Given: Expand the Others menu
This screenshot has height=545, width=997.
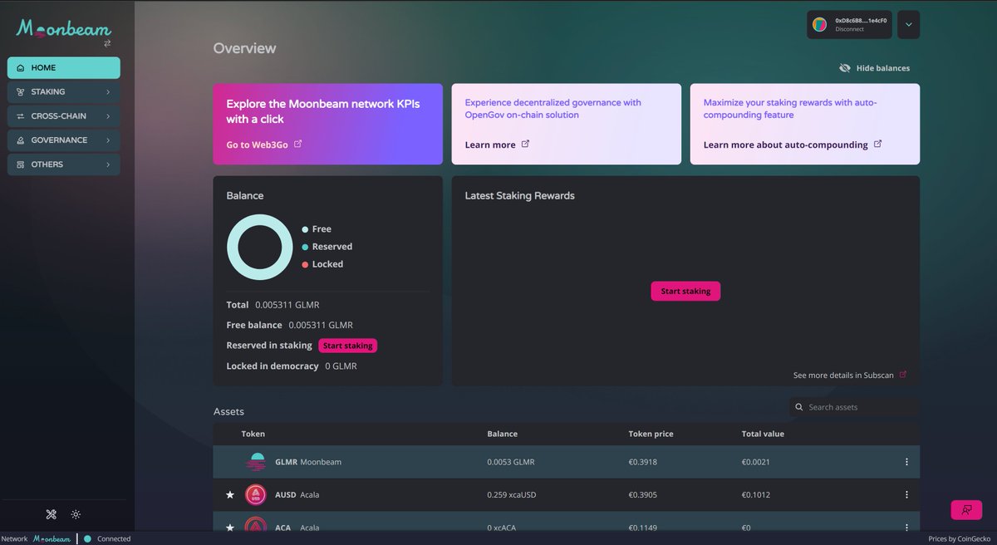Looking at the screenshot, I should [x=64, y=164].
